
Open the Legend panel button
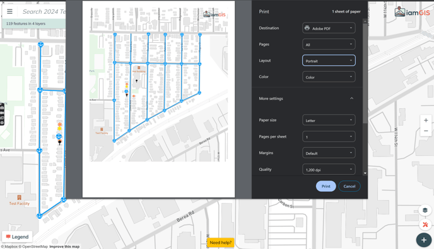pyautogui.click(x=17, y=237)
